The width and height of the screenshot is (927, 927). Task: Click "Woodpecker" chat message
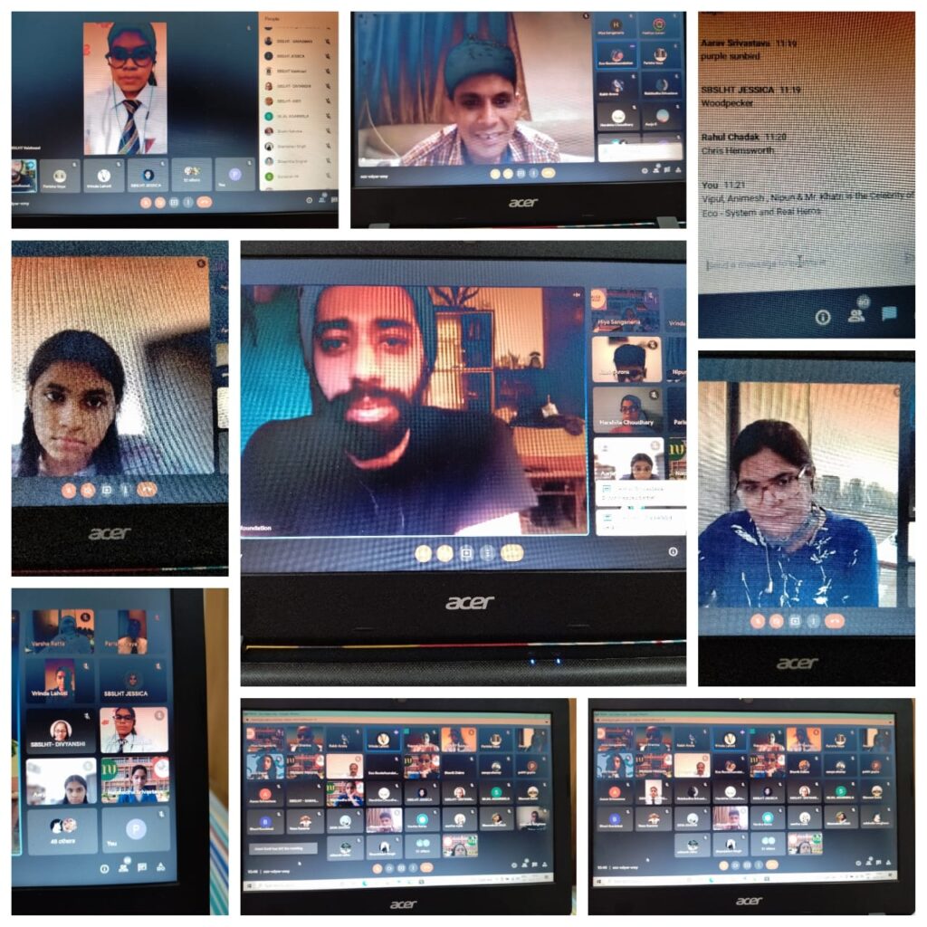click(x=727, y=103)
